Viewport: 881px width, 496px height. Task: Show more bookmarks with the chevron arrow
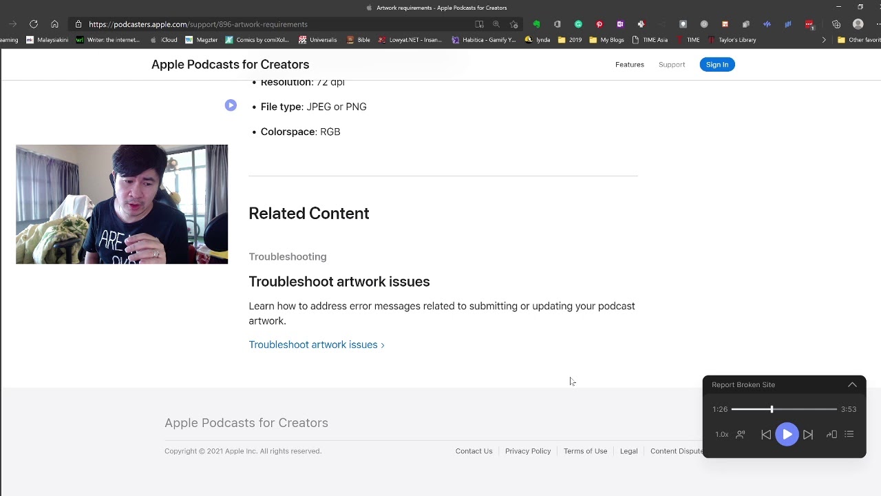[824, 40]
